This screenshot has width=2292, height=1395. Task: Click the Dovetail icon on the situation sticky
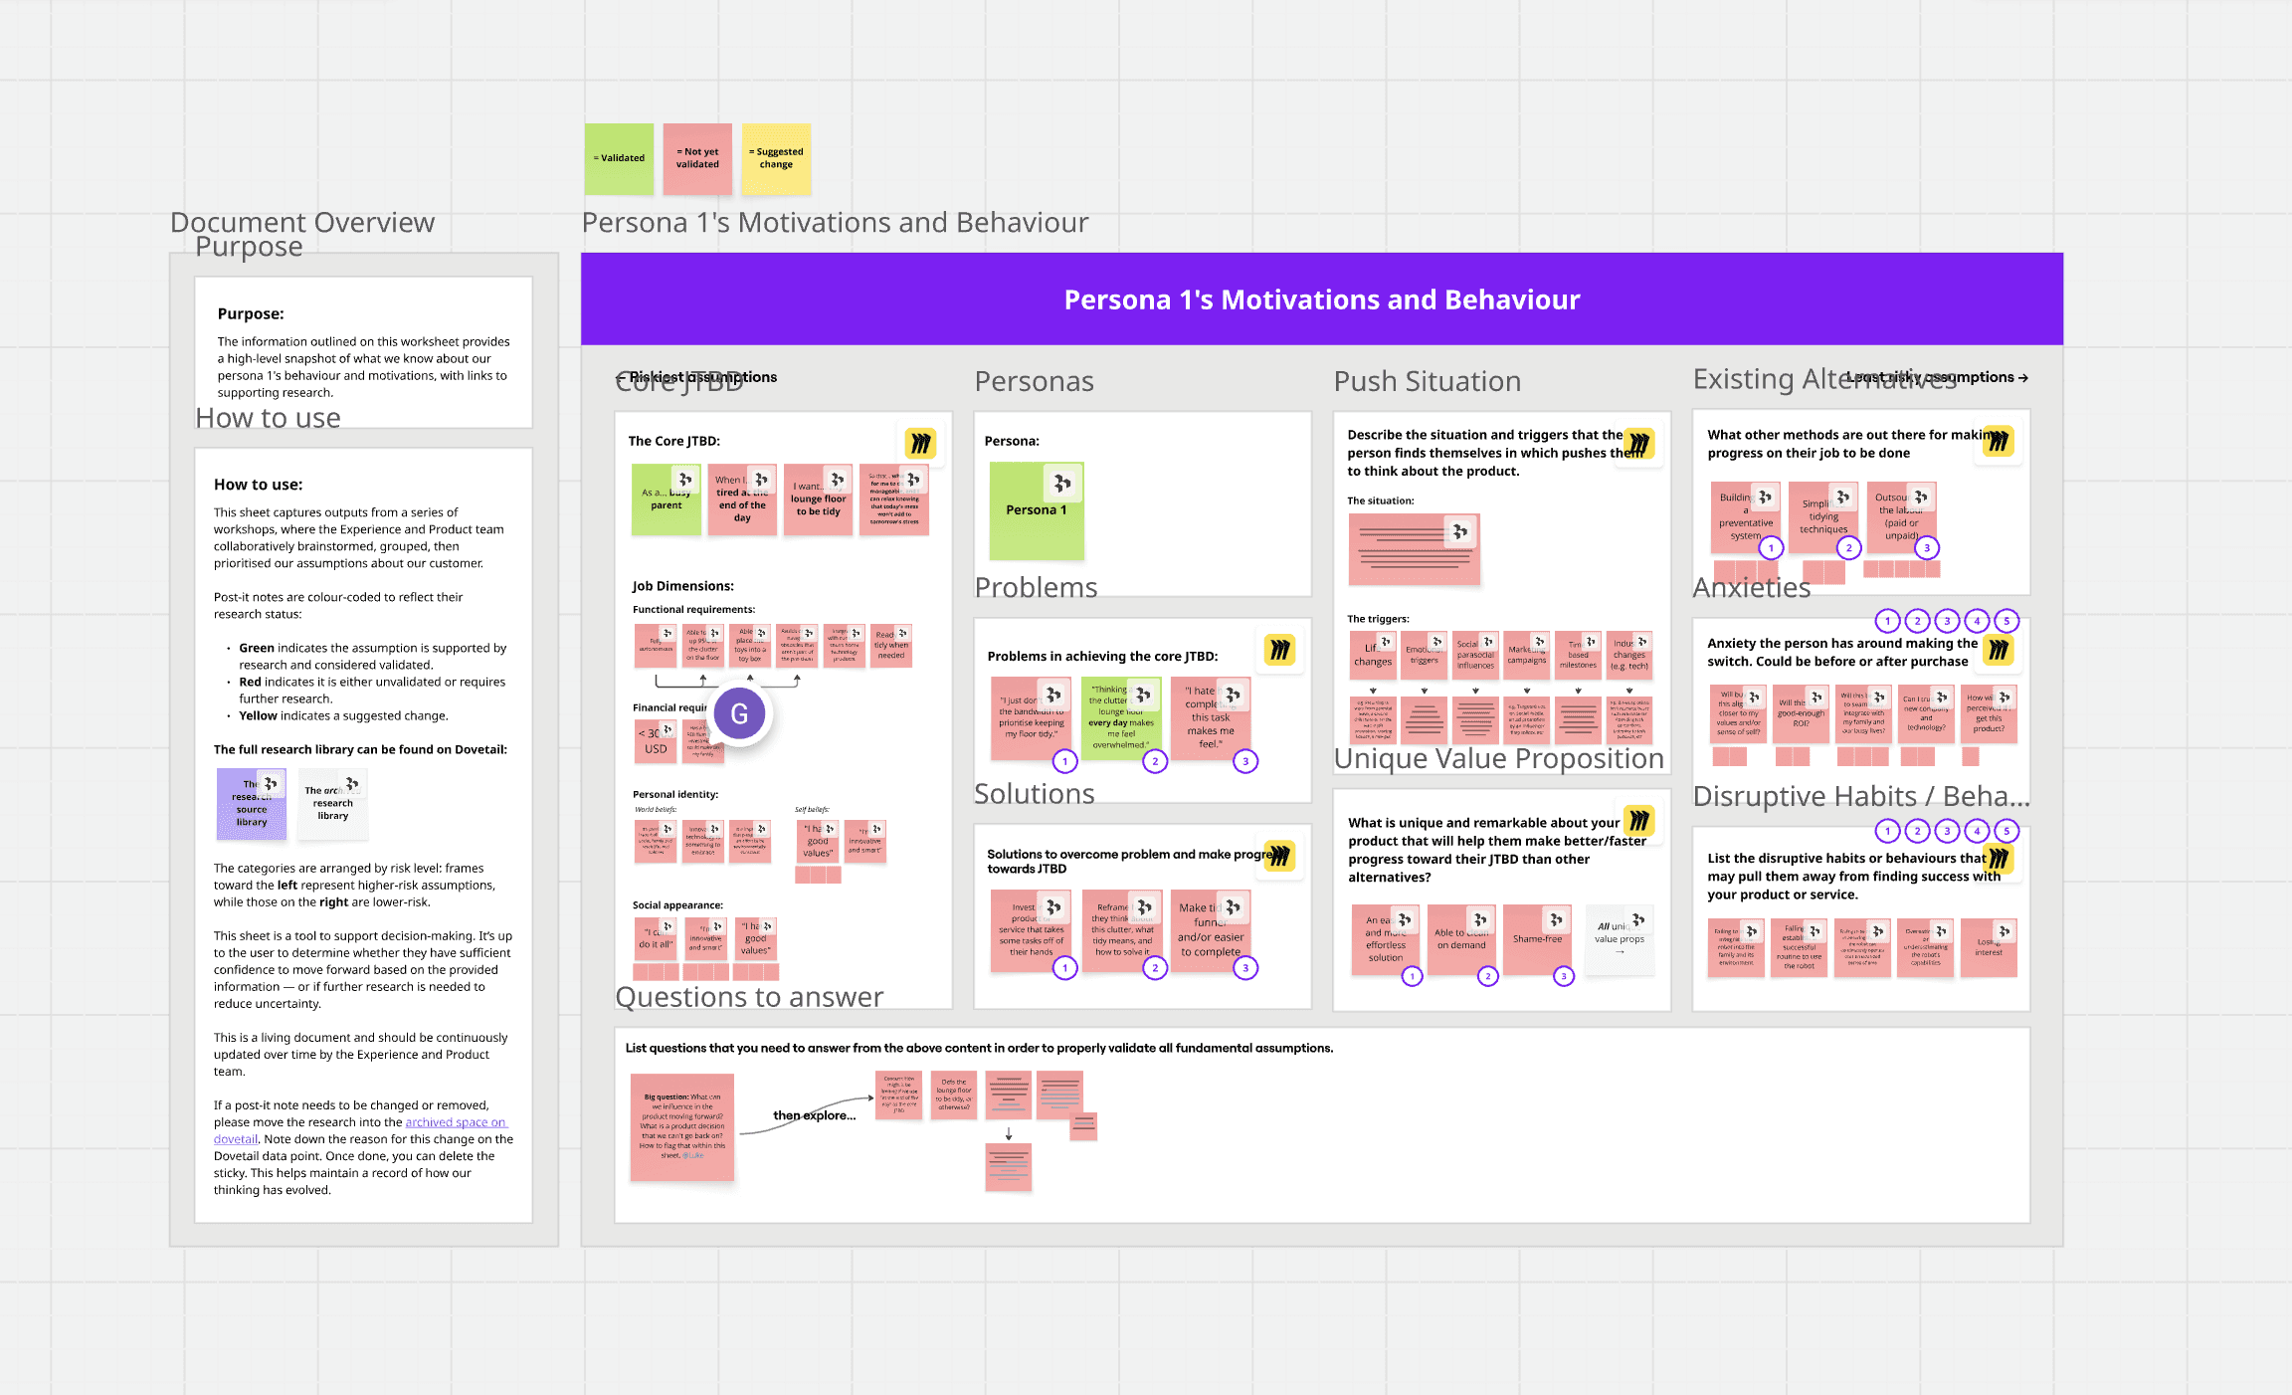(x=1459, y=532)
